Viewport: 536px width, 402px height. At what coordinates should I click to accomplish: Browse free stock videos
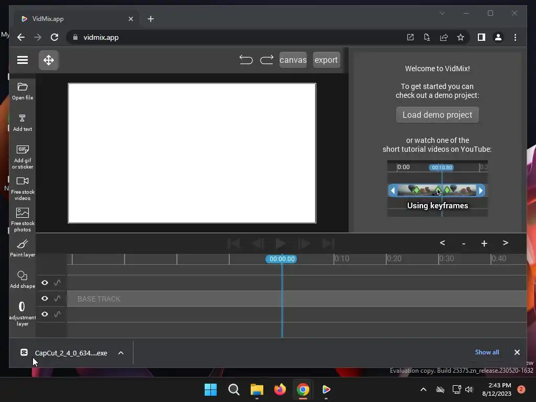[x=23, y=188]
